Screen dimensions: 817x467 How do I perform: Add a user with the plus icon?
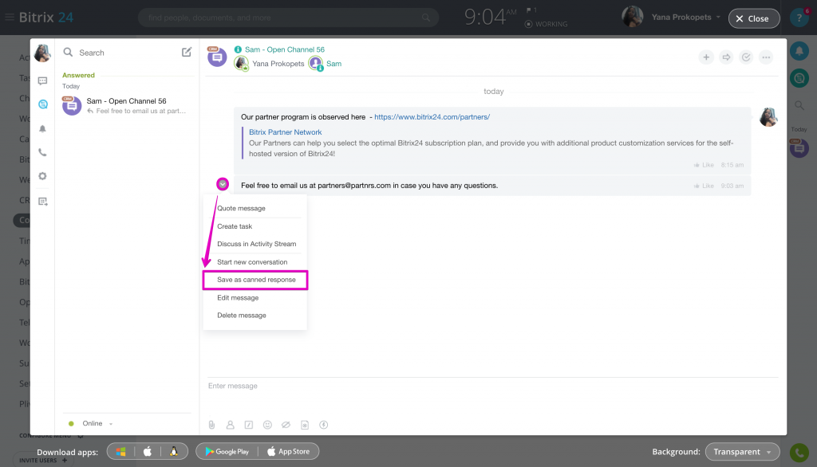point(706,57)
